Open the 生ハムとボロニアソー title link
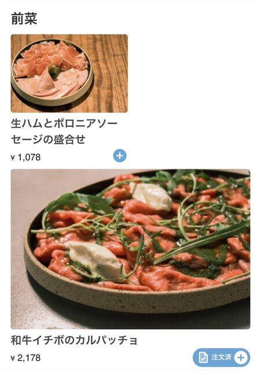Image resolution: width=261 pixels, height=371 pixels. pos(64,123)
